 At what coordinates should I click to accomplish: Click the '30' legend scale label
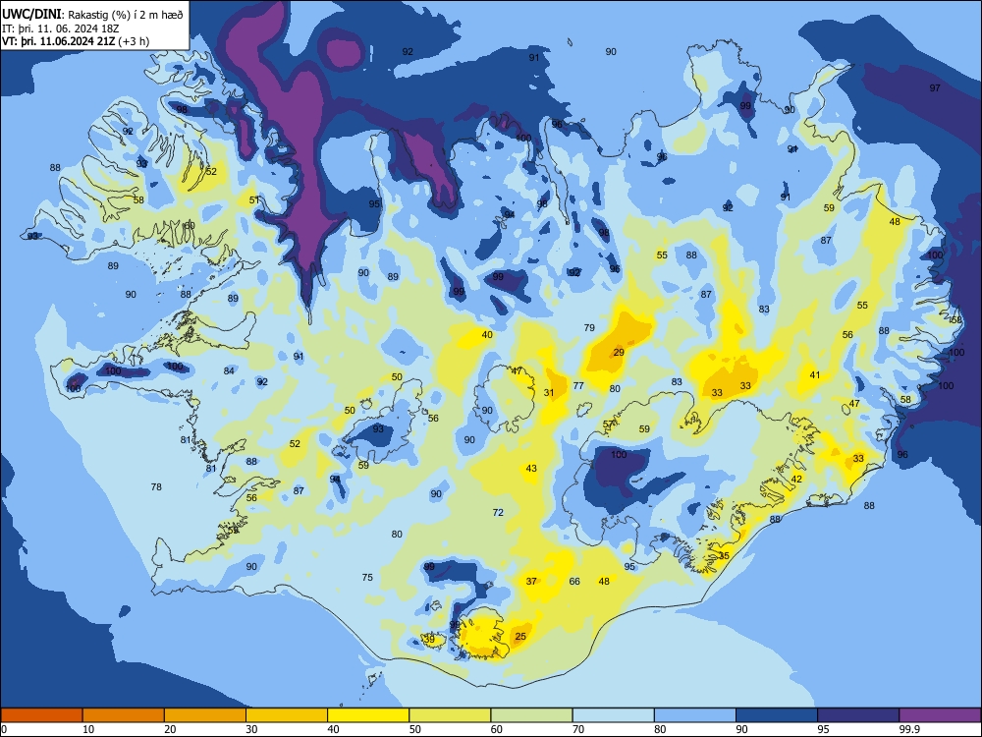point(251,729)
